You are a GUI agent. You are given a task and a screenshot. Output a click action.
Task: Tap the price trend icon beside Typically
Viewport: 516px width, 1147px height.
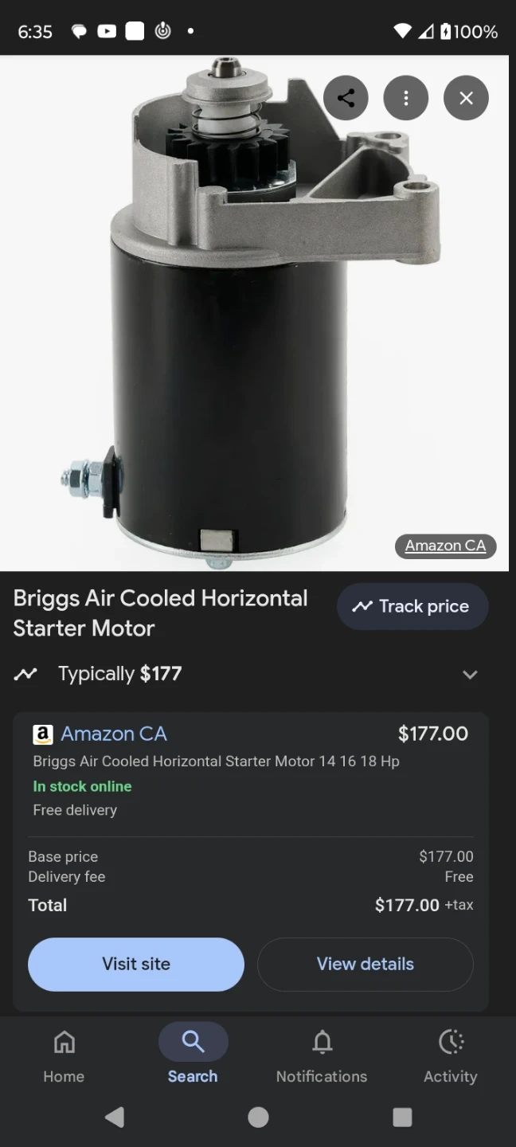click(25, 675)
